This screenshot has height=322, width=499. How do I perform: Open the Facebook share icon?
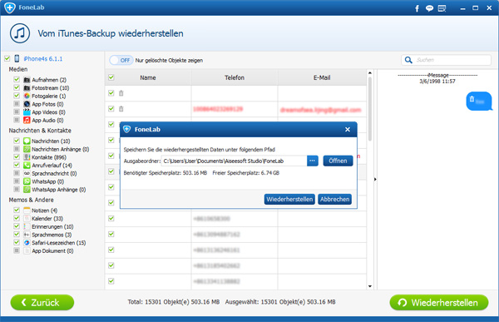tap(417, 8)
